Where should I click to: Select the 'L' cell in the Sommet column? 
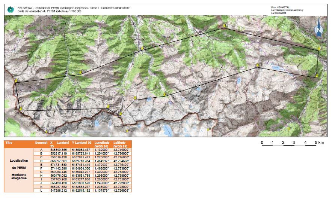coord(41,190)
